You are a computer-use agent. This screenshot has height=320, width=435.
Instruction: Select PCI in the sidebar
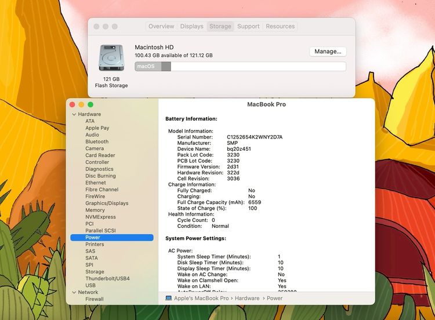pyautogui.click(x=89, y=224)
